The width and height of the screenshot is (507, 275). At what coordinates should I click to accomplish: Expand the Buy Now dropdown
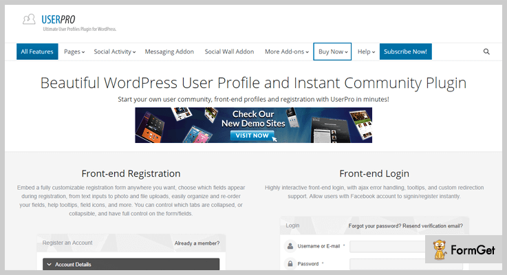click(332, 52)
